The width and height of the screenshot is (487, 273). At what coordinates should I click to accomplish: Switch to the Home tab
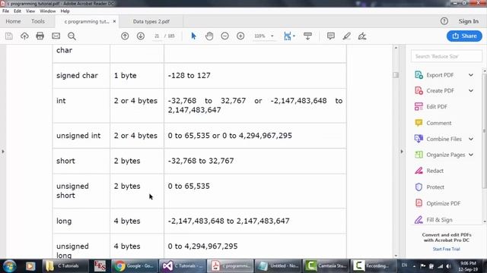pos(13,21)
